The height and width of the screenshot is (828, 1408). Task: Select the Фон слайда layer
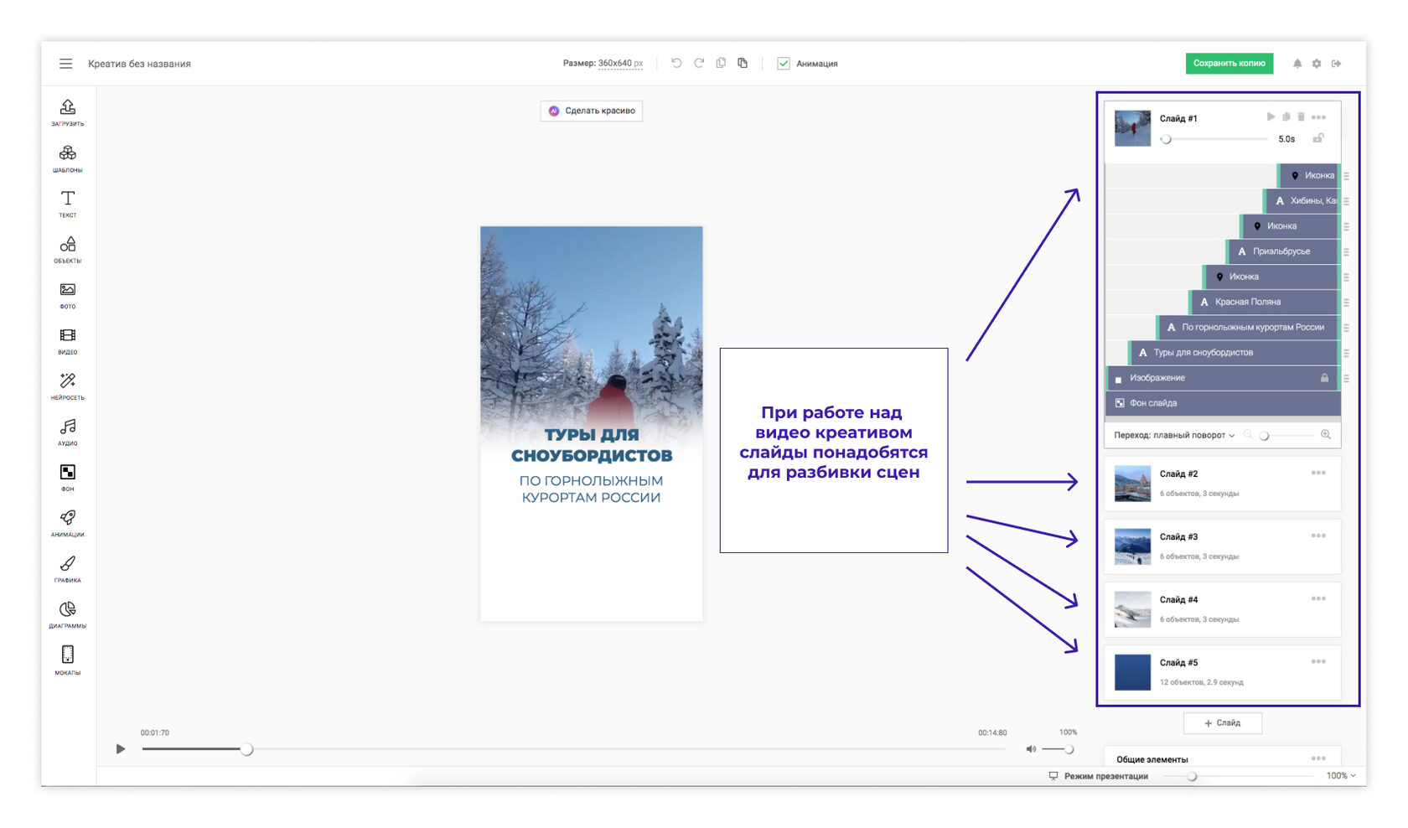tap(1223, 403)
